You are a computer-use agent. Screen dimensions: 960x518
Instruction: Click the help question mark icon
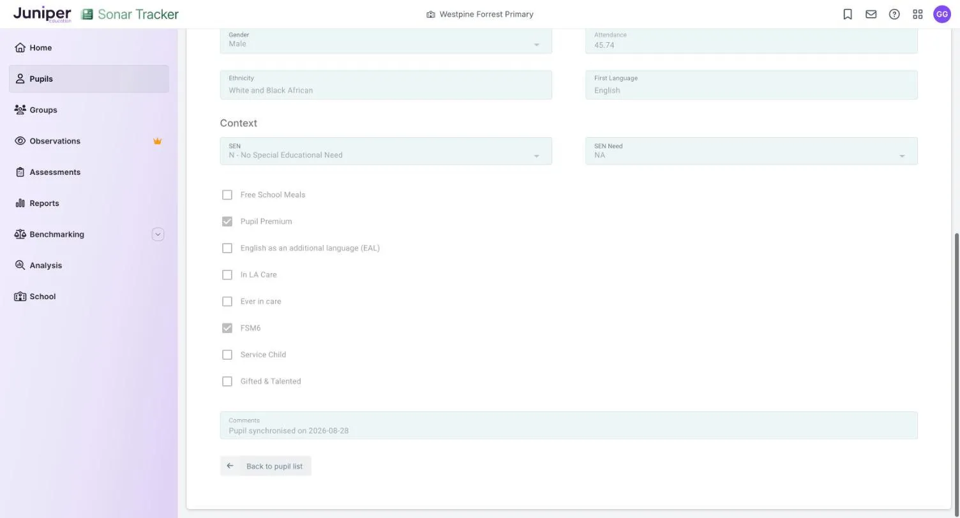[x=894, y=14]
